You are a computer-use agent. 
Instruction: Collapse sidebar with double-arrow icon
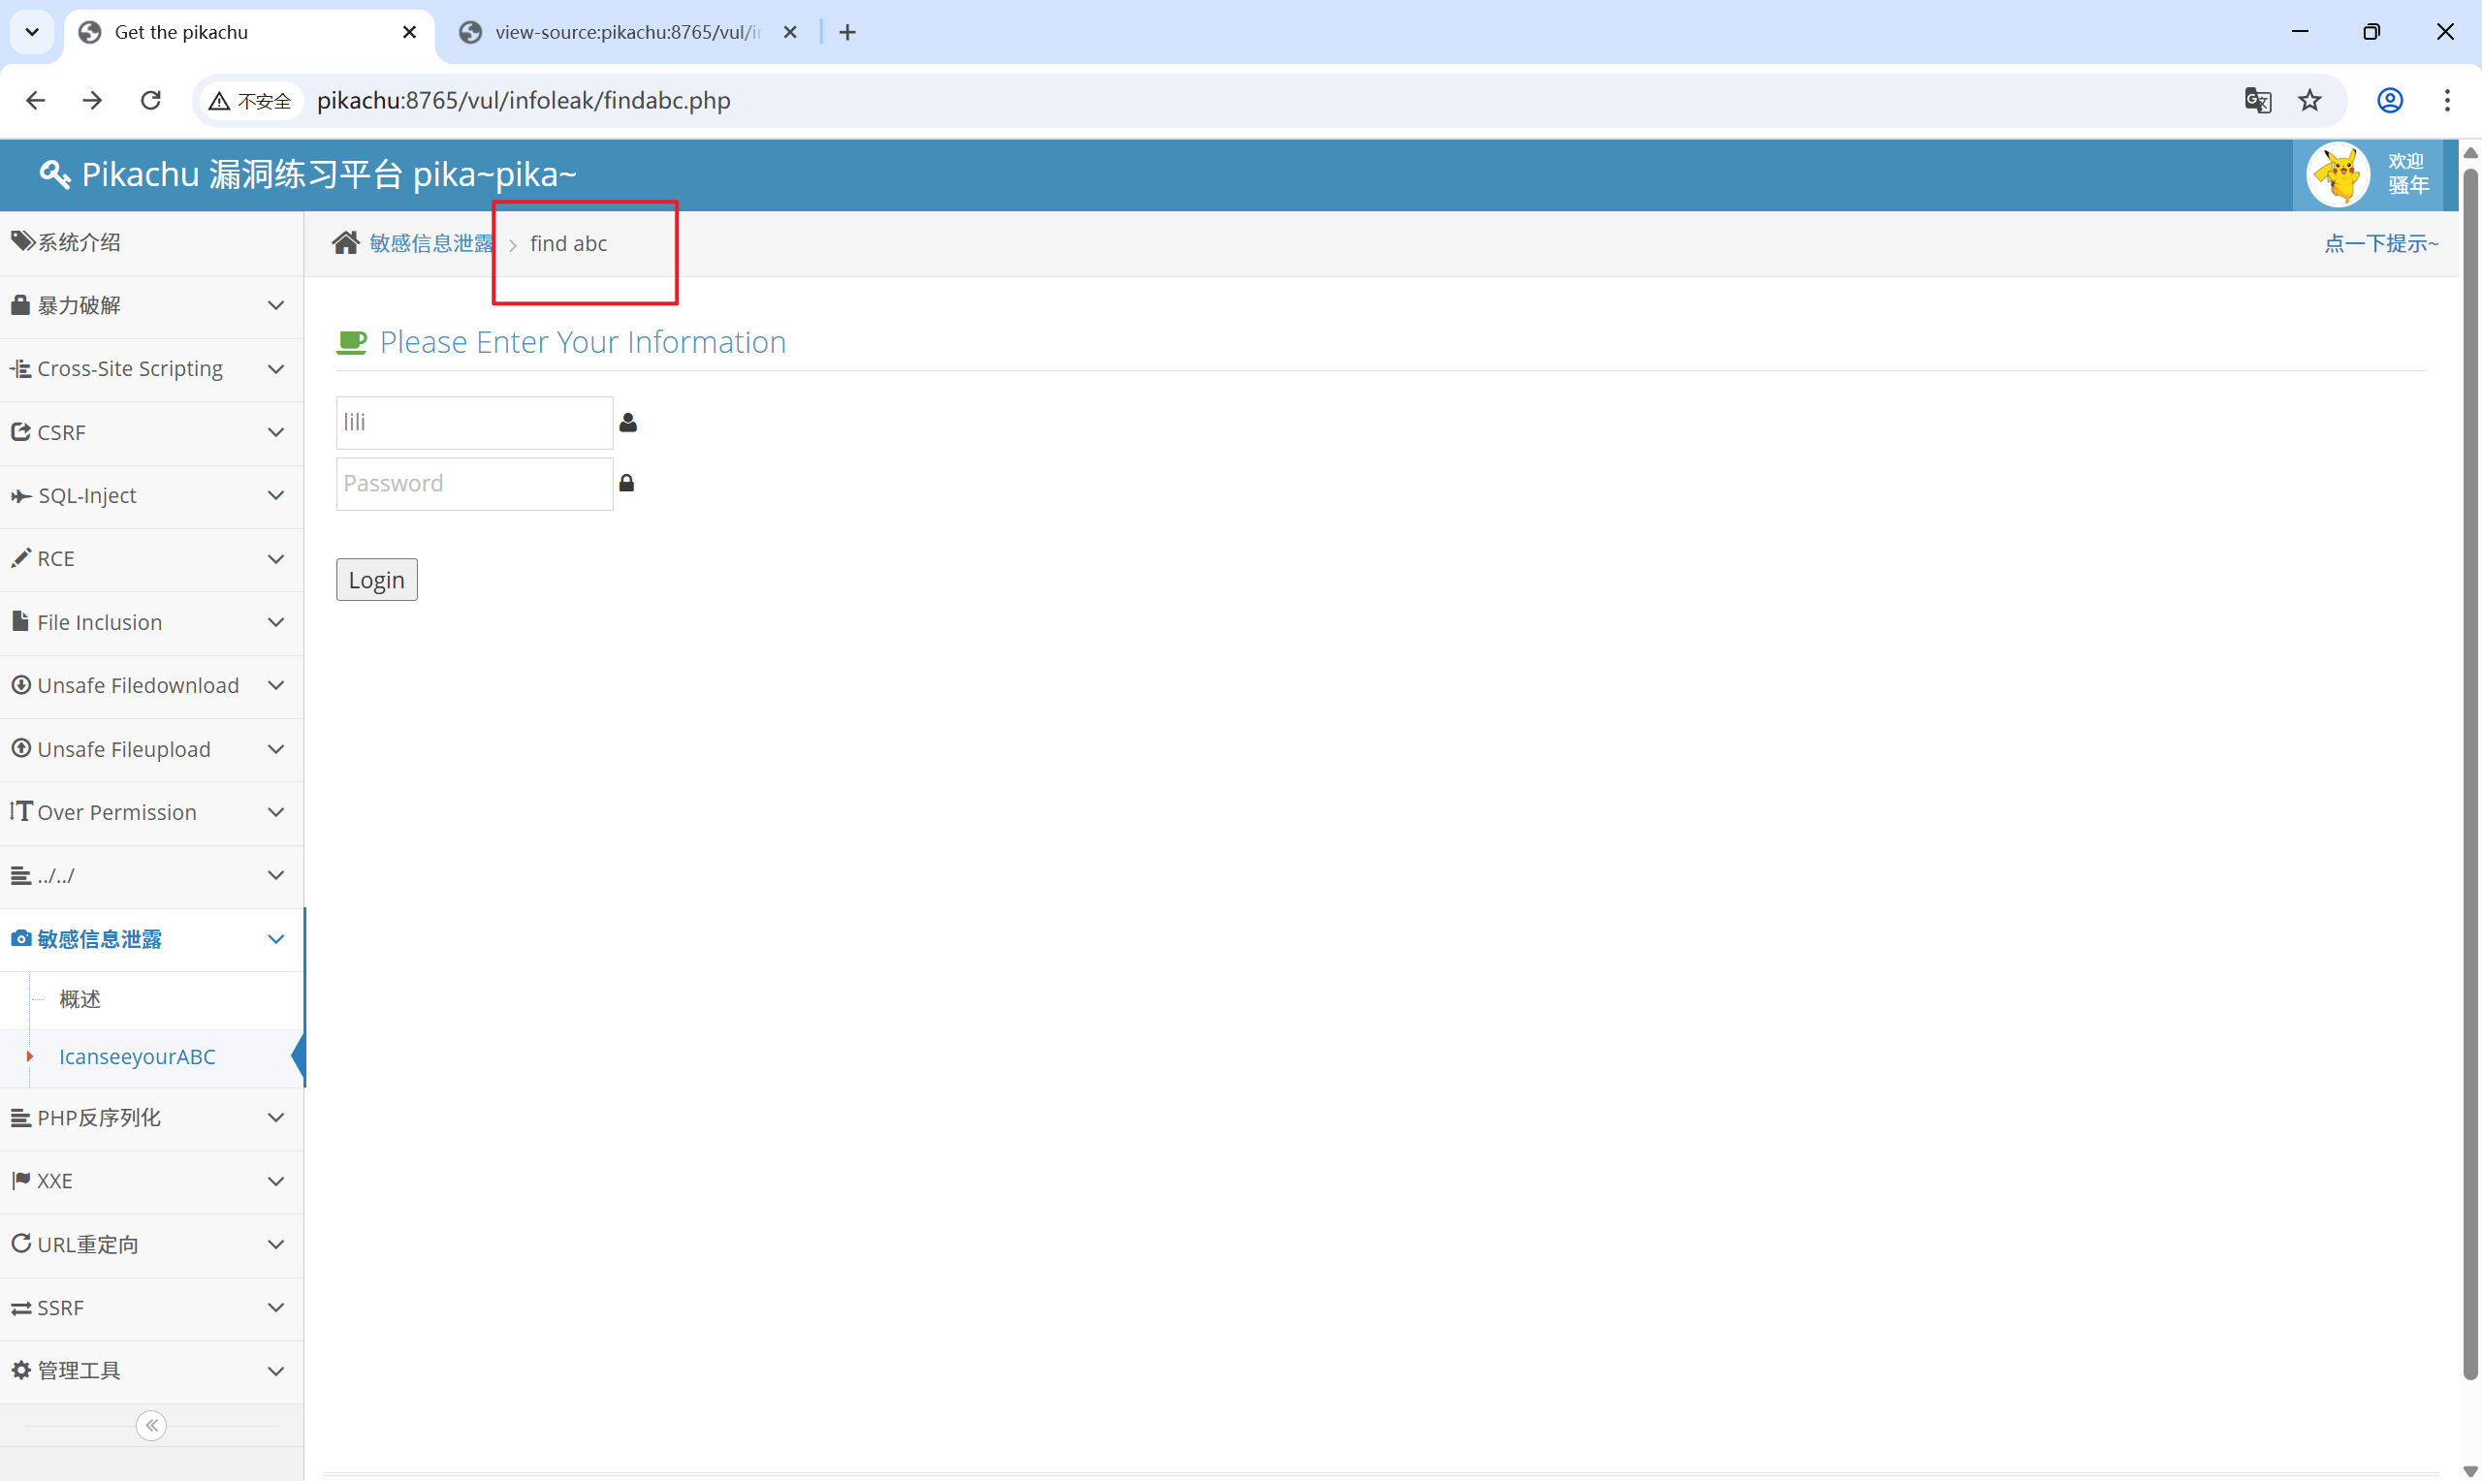[150, 1425]
